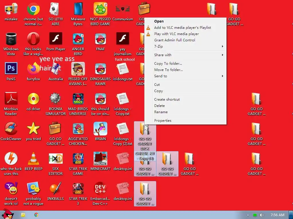Click the volume speaker tray icon
Viewport: 293px width, 219px height.
[262, 215]
